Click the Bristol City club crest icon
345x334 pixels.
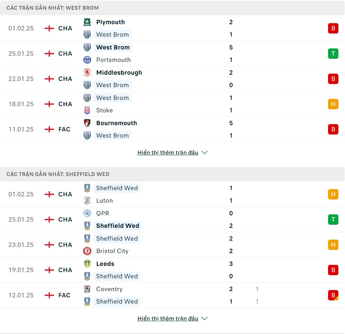87,251
